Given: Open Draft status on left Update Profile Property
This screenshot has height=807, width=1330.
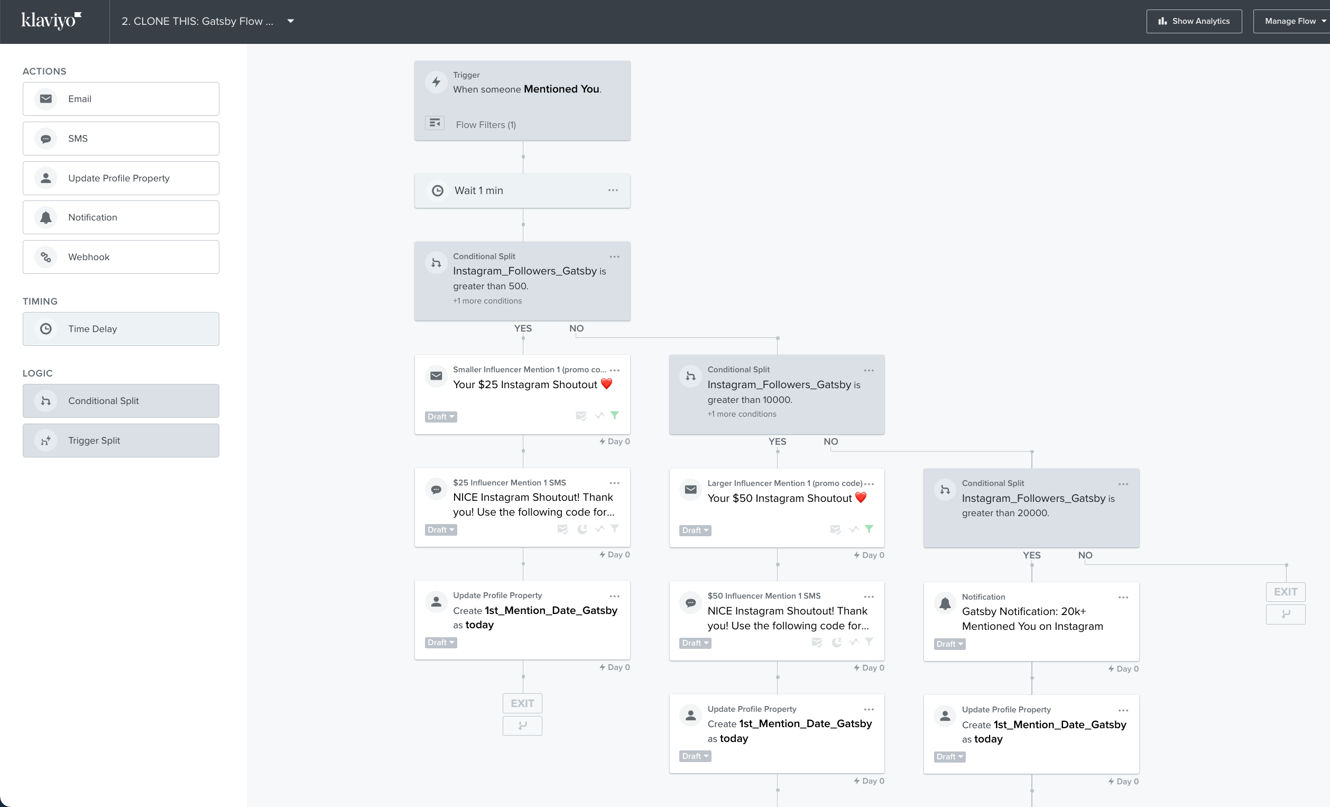Looking at the screenshot, I should coord(440,643).
